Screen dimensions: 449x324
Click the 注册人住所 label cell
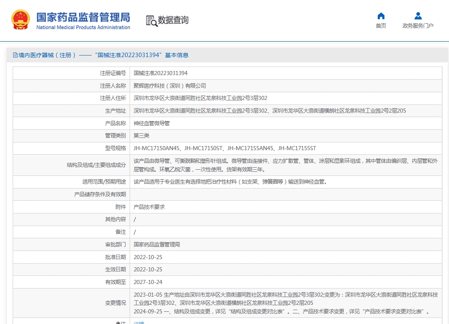[x=71, y=98]
